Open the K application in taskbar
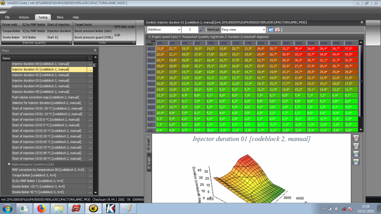381x214 pixels. pos(110,208)
